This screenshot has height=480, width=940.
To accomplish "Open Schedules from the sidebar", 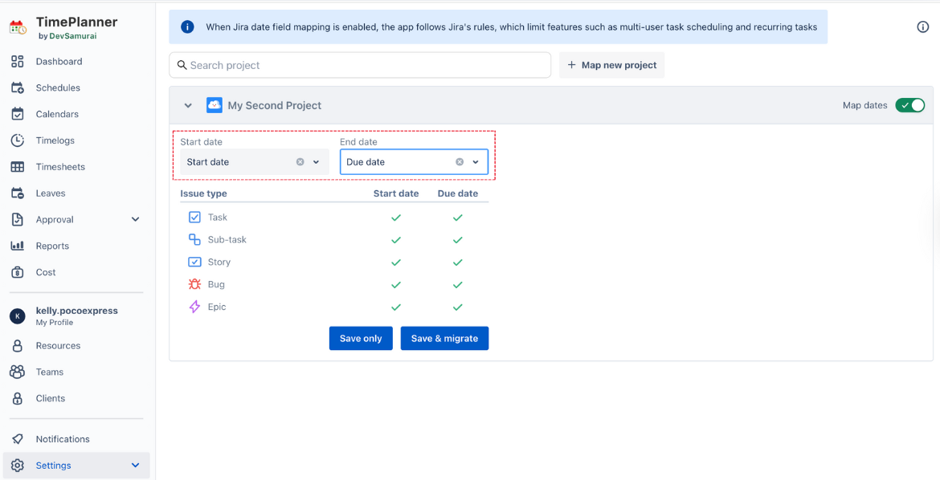I will (x=58, y=88).
